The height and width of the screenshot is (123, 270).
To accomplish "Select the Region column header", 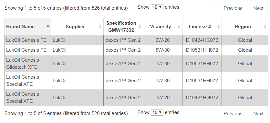I will tap(245, 27).
